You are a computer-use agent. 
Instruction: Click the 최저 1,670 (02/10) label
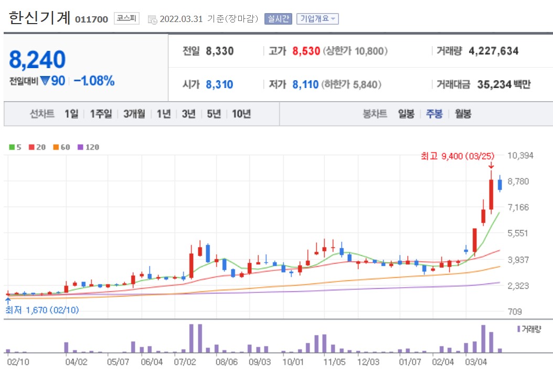(42, 310)
